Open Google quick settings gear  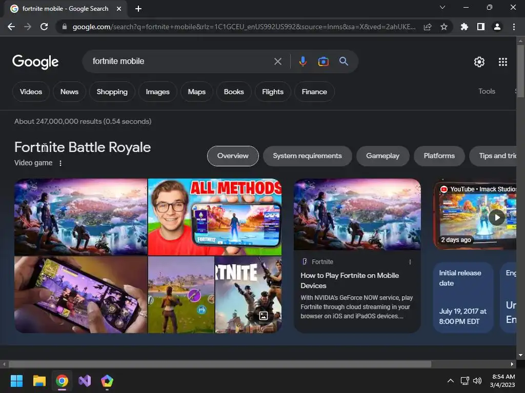point(479,62)
